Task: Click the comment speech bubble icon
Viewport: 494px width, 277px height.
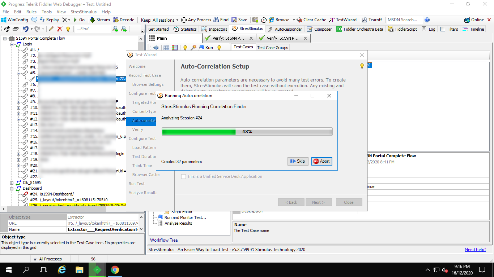Action: 34,20
